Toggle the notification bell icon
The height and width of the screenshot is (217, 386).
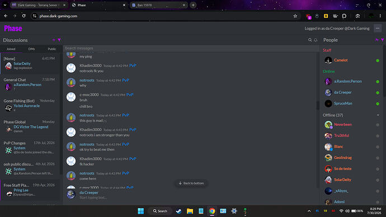click(316, 40)
